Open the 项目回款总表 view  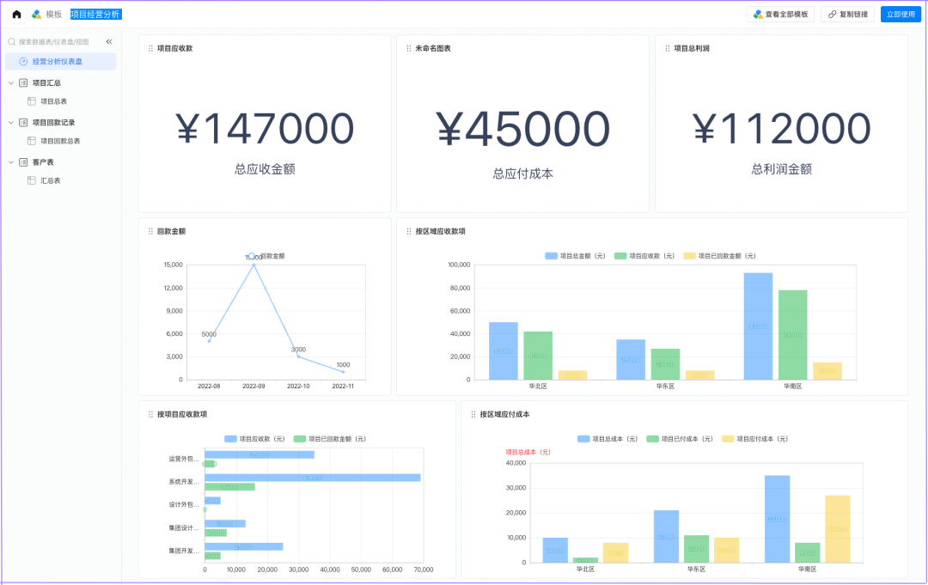(60, 141)
